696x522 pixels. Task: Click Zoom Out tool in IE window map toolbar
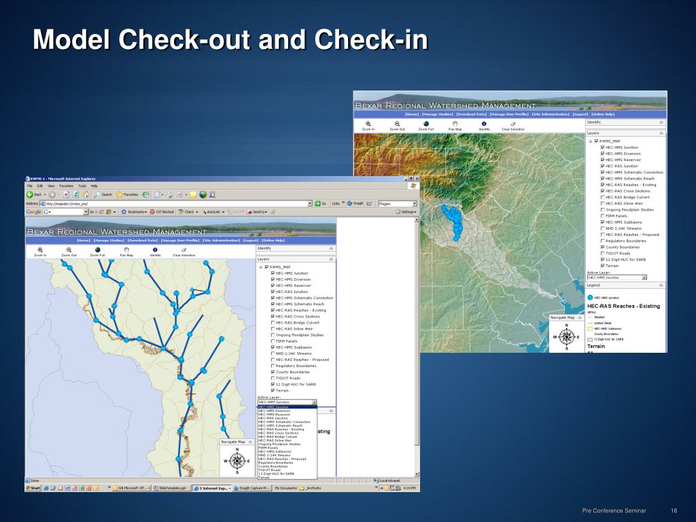click(x=69, y=250)
